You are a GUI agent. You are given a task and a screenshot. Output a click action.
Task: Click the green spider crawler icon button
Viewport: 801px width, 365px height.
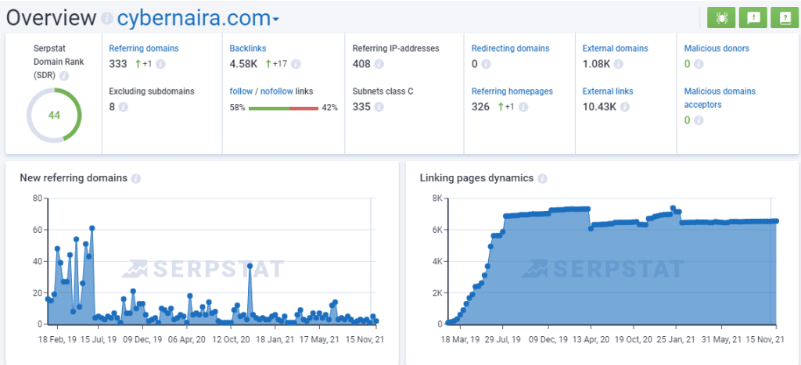coord(721,18)
